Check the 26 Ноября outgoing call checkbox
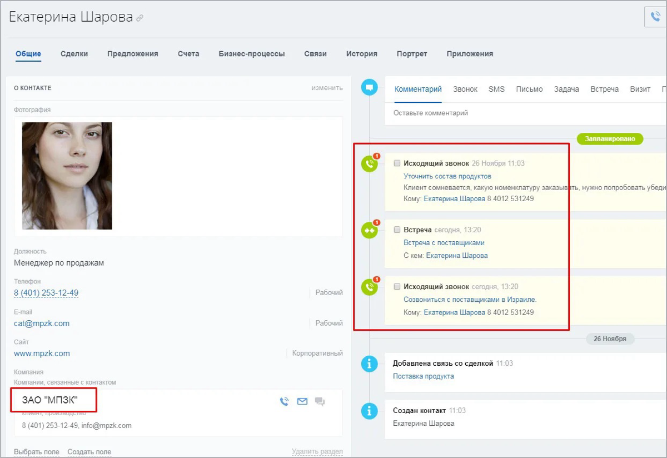 397,163
